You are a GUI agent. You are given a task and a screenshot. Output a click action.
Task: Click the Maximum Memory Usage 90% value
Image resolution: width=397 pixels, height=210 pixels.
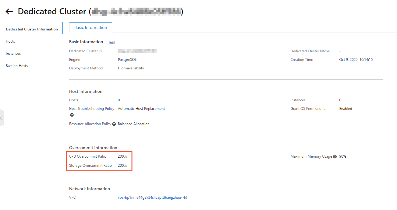point(342,156)
